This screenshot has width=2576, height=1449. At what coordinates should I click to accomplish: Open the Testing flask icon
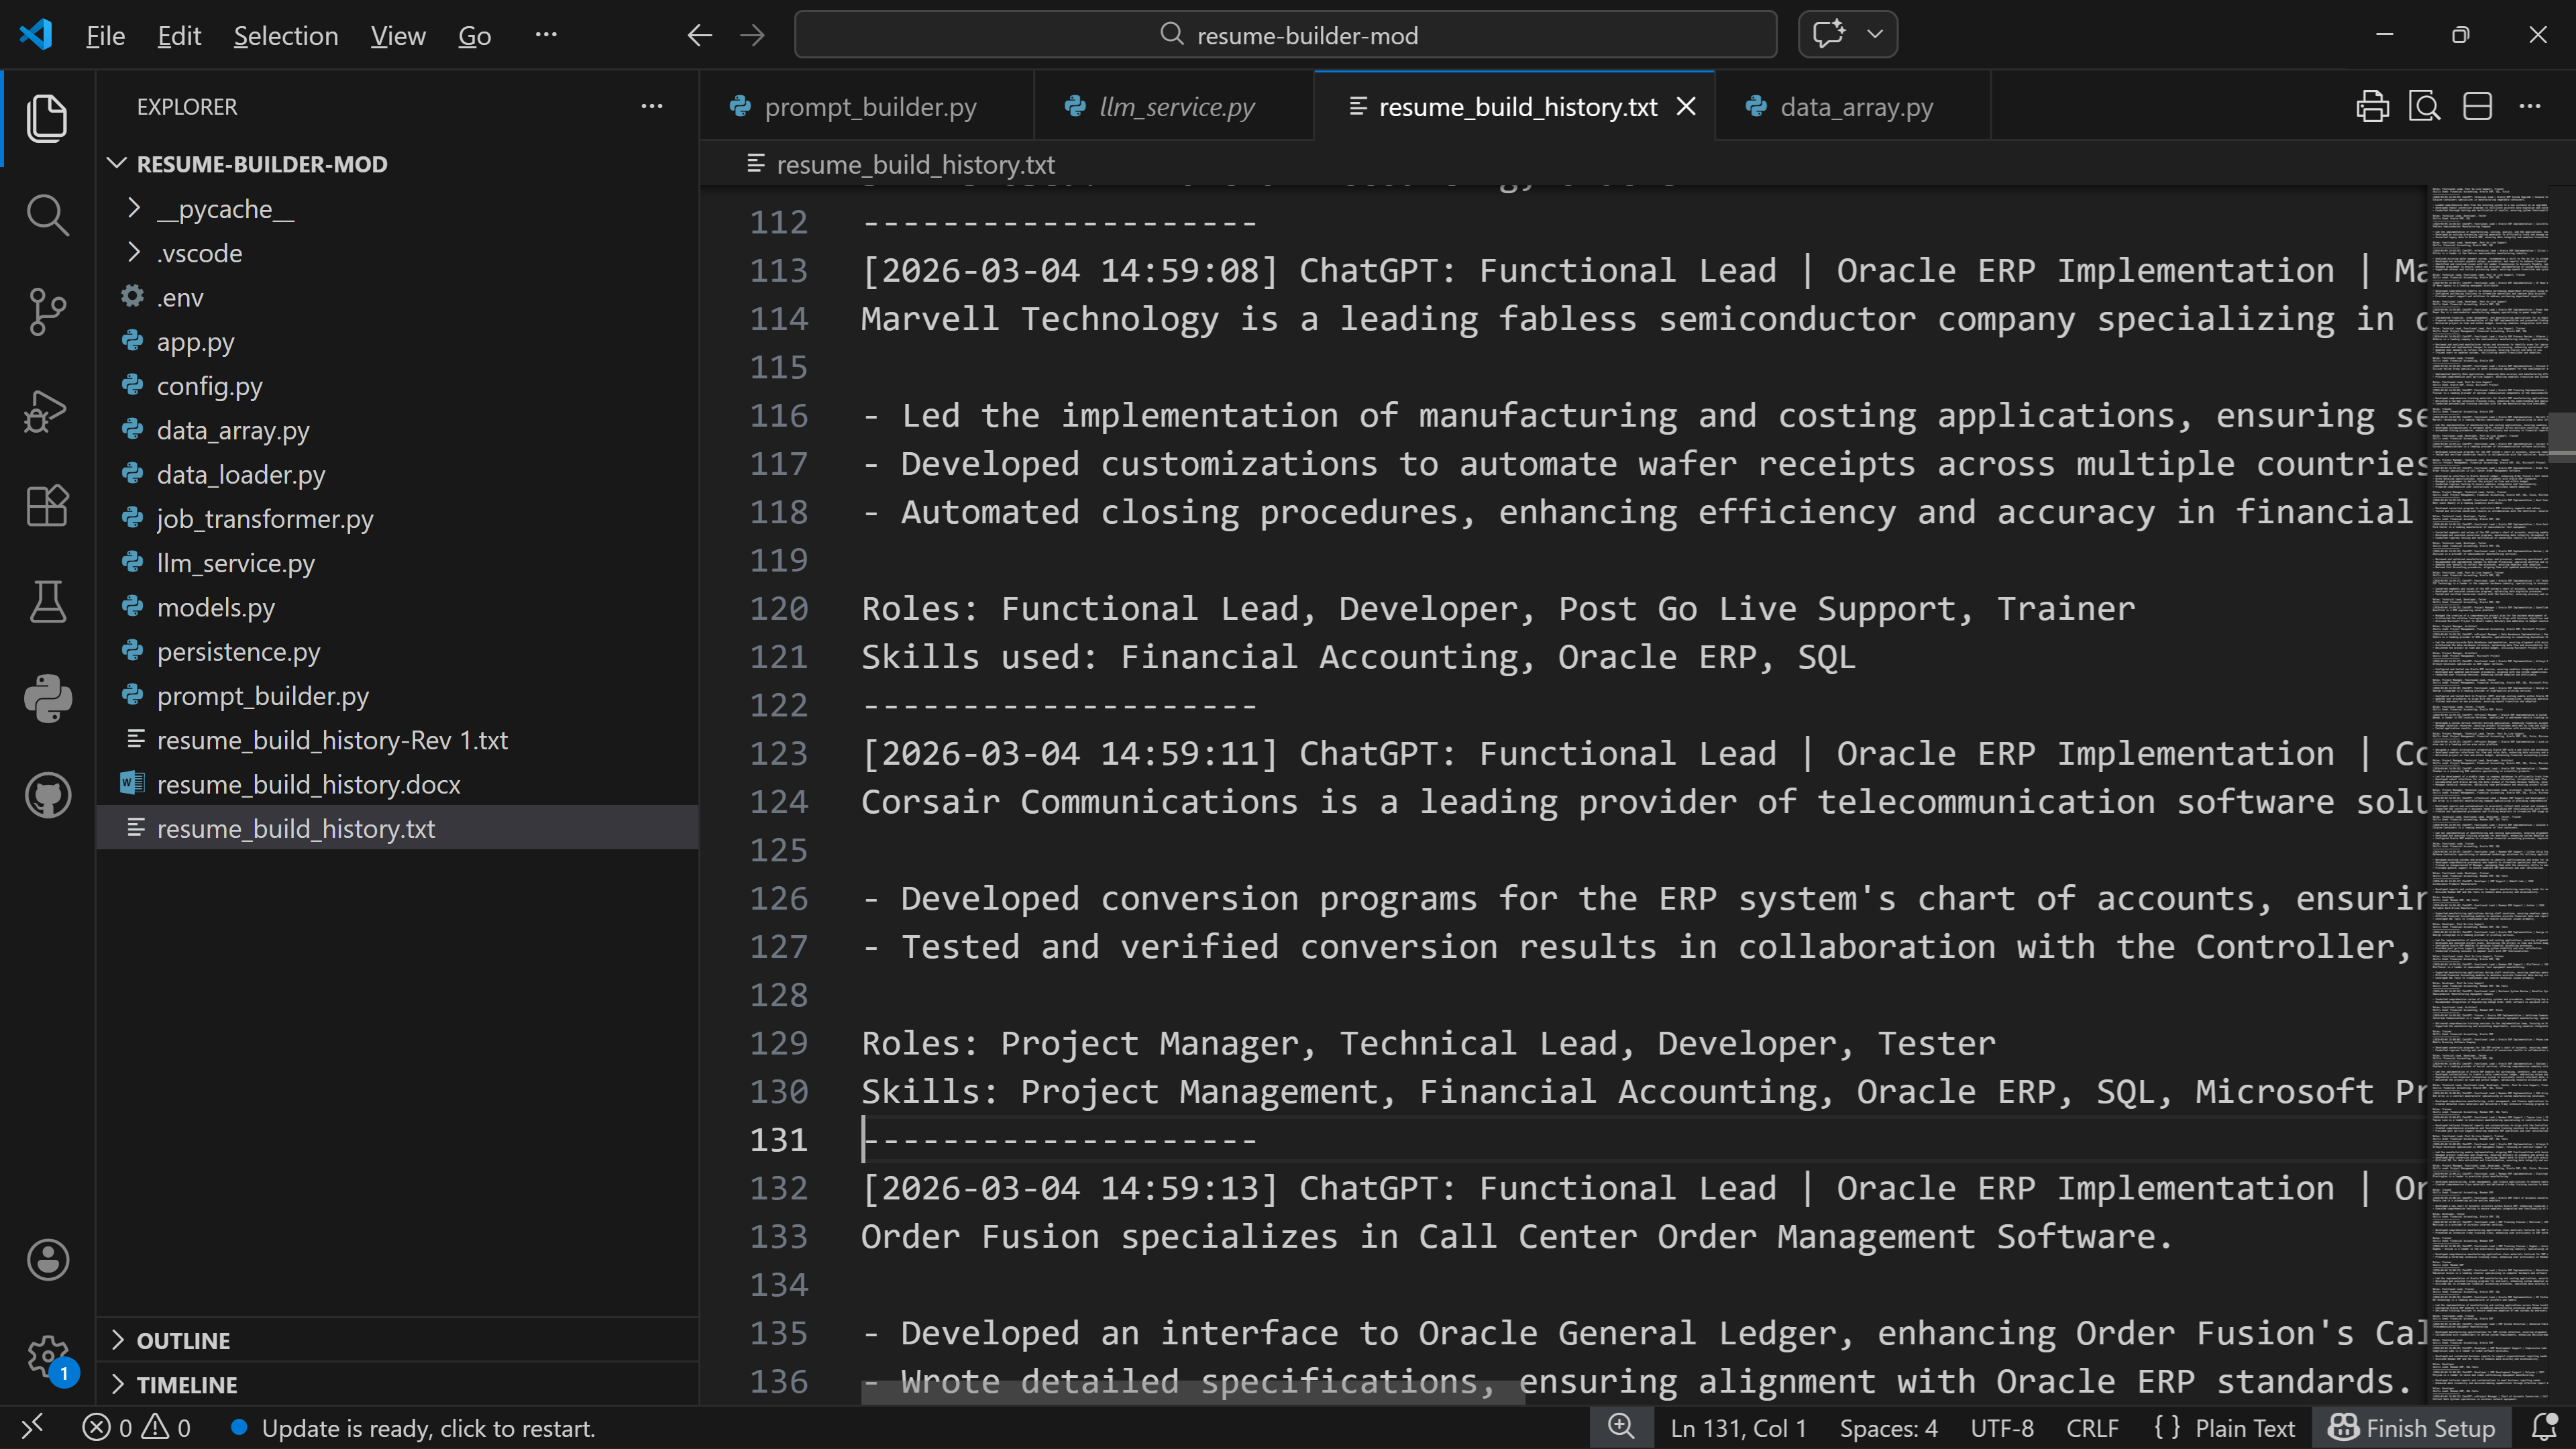tap(47, 602)
